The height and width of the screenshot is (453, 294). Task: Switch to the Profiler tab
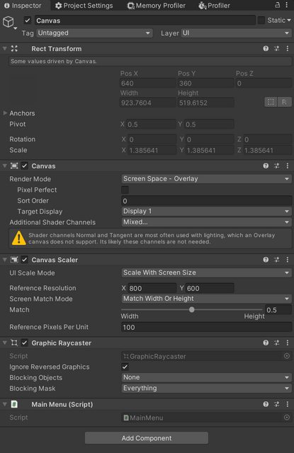coord(214,6)
